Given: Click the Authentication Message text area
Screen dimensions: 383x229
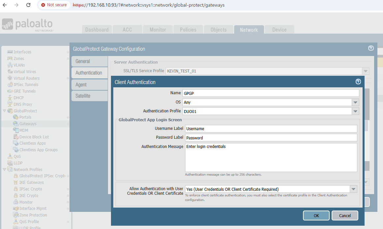Looking at the screenshot, I should point(271,157).
